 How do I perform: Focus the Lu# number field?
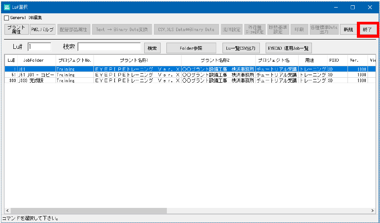pos(40,47)
